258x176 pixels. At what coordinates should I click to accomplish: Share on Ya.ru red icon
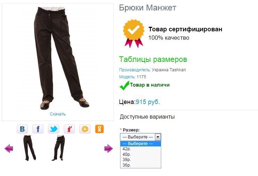tap(69, 129)
